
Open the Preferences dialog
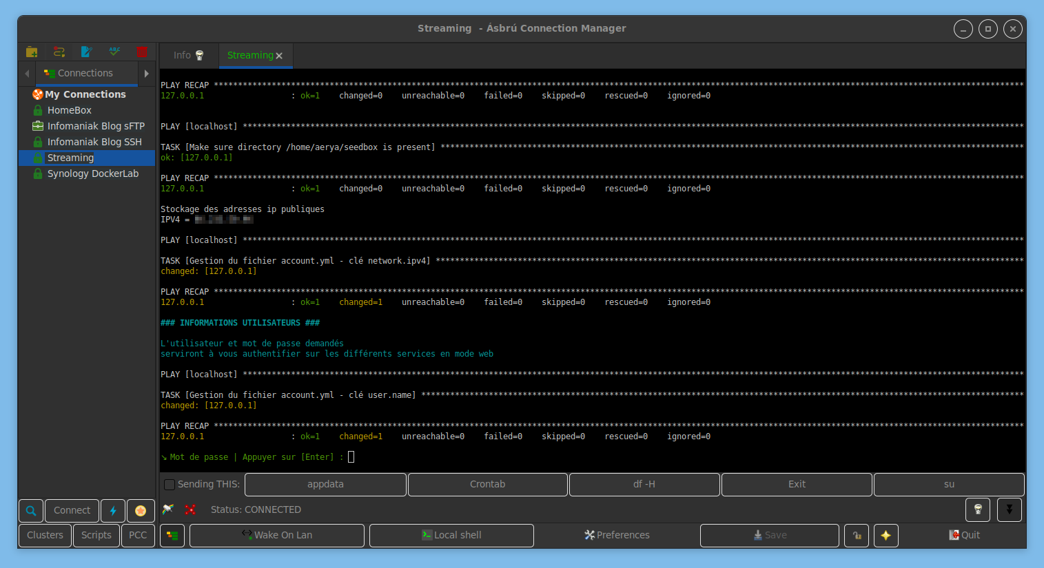pyautogui.click(x=617, y=536)
